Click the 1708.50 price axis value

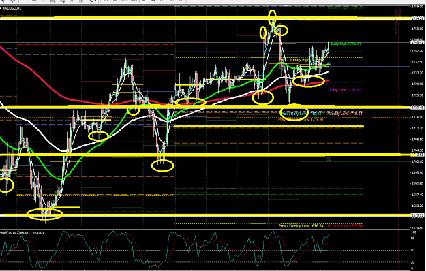pos(418,140)
